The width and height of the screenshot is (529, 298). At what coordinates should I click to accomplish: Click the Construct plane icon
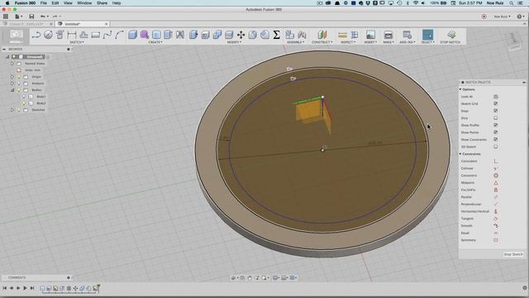coord(322,35)
